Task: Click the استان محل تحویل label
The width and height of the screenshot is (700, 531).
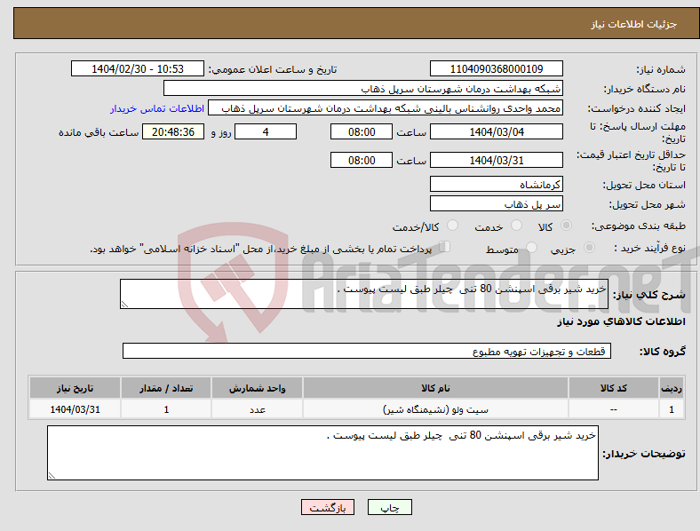Action: (x=644, y=185)
